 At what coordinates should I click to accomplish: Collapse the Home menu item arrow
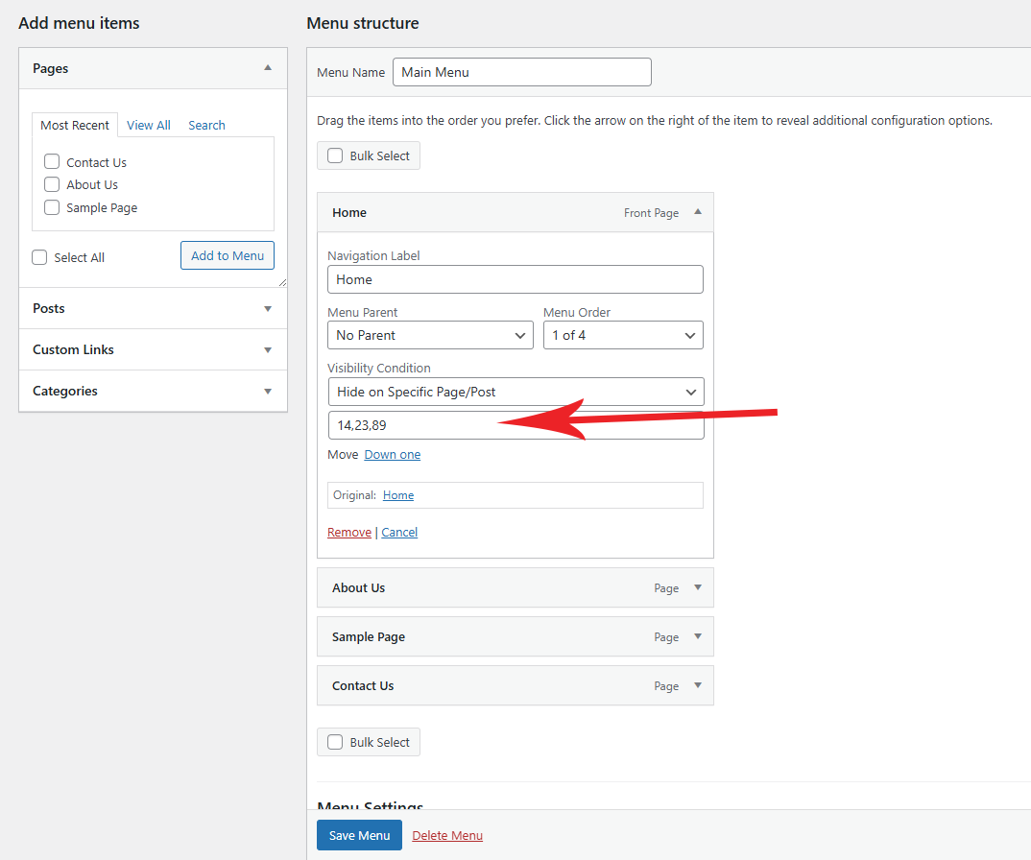698,212
